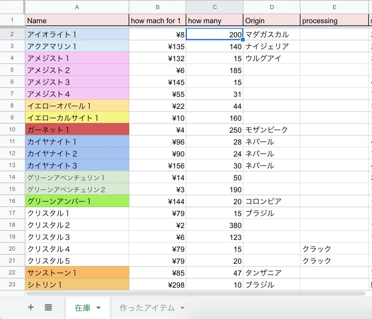Click the select-all corner box
The width and height of the screenshot is (372, 319).
12,7
